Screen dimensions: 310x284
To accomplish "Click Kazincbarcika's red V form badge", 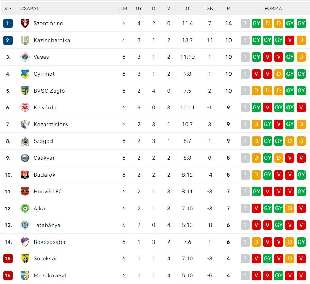I will pos(290,40).
